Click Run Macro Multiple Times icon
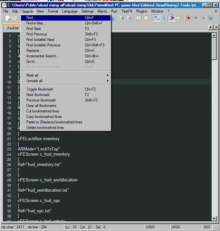Viewport: 220px width, 231px height. click(x=211, y=18)
